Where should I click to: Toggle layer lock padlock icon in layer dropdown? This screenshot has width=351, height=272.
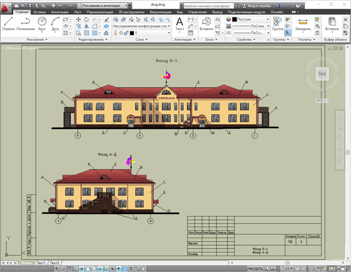coord(126,33)
